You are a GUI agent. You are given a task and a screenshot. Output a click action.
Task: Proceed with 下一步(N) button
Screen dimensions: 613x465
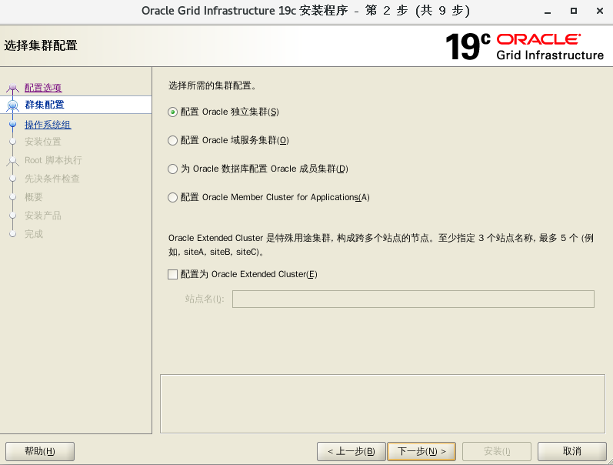(x=421, y=452)
